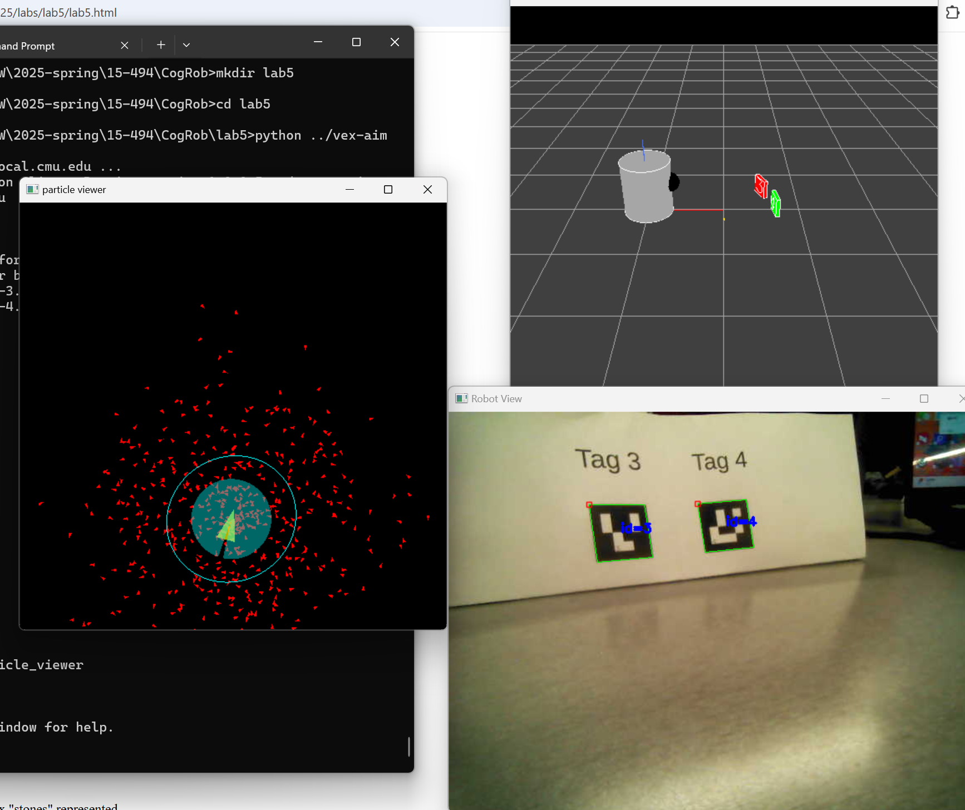The width and height of the screenshot is (965, 810).
Task: Click the red tag marker in 3D view
Action: click(x=760, y=186)
